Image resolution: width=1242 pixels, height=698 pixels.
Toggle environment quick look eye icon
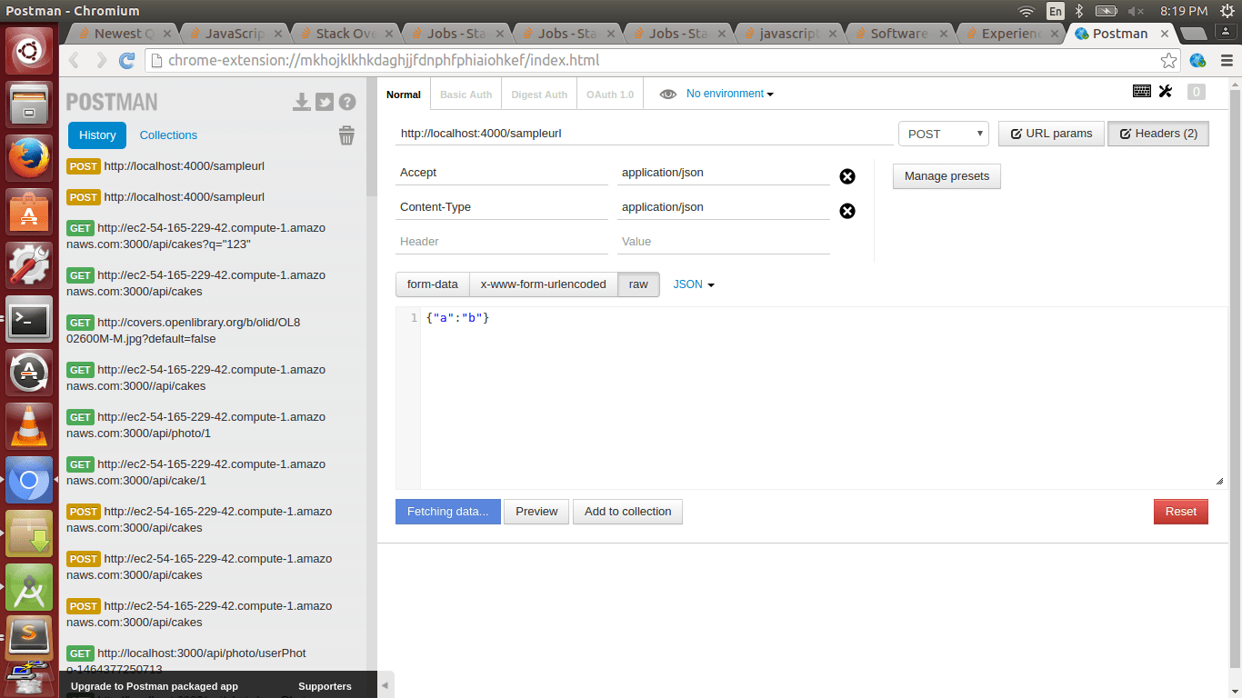668,94
